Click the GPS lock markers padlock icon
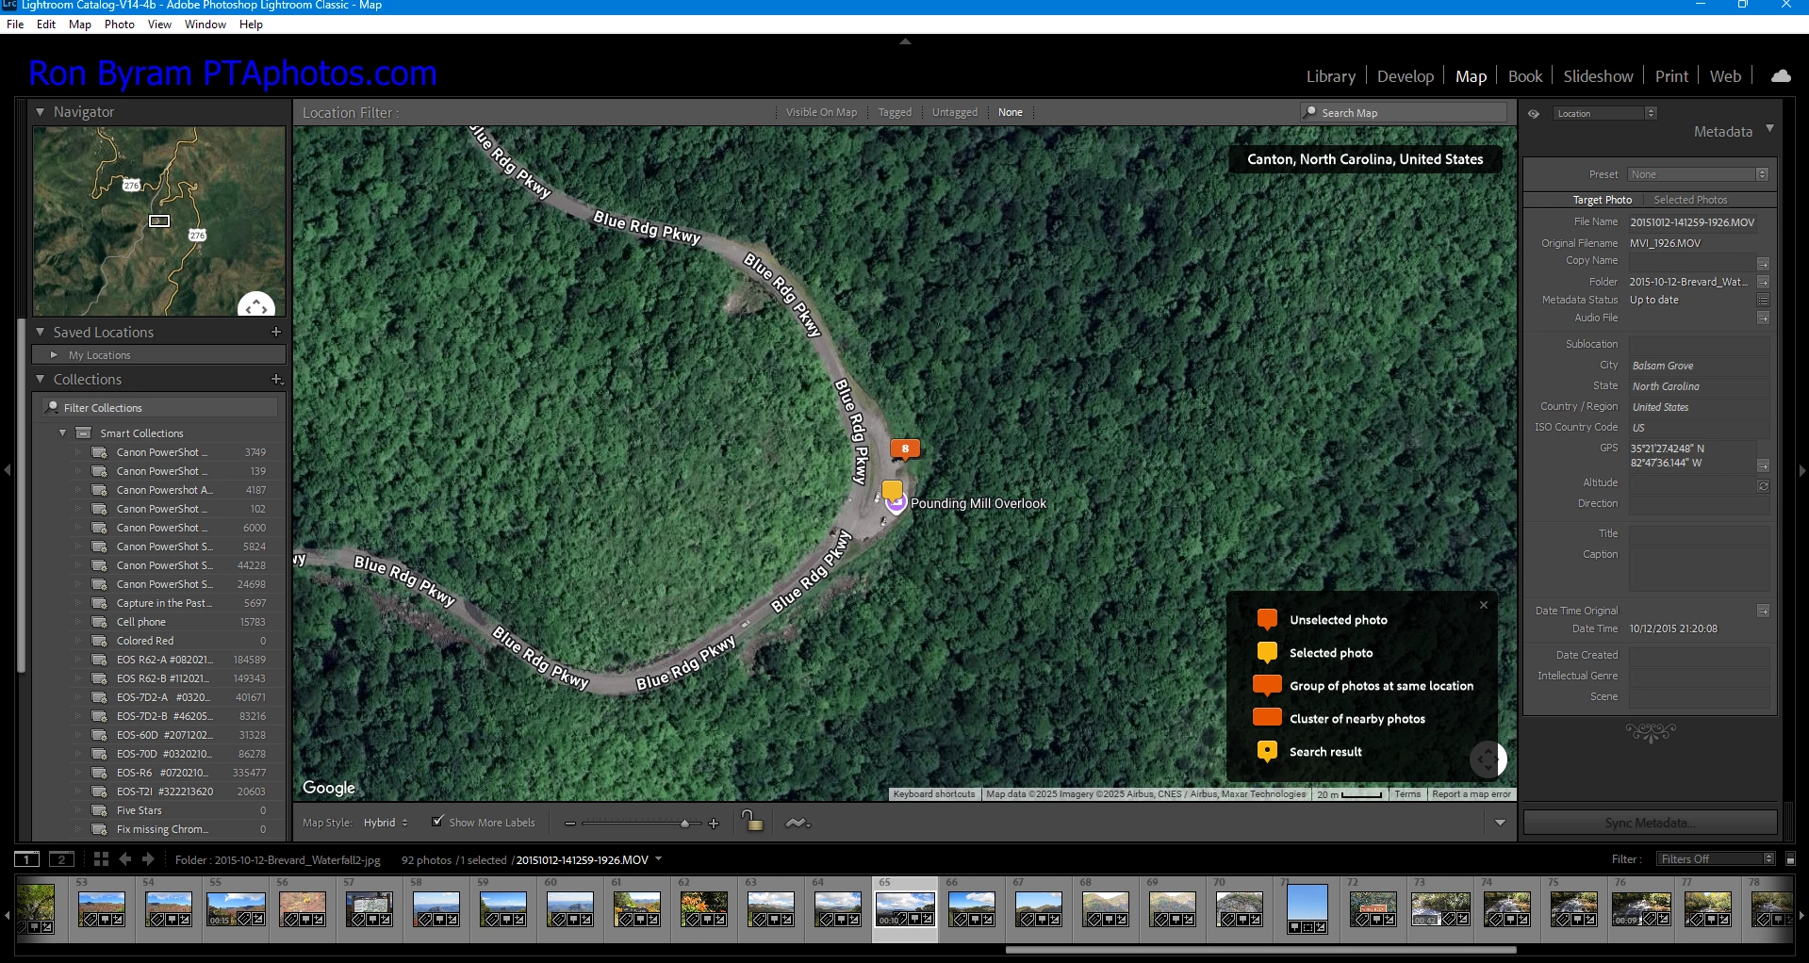This screenshot has height=963, width=1809. tap(751, 821)
